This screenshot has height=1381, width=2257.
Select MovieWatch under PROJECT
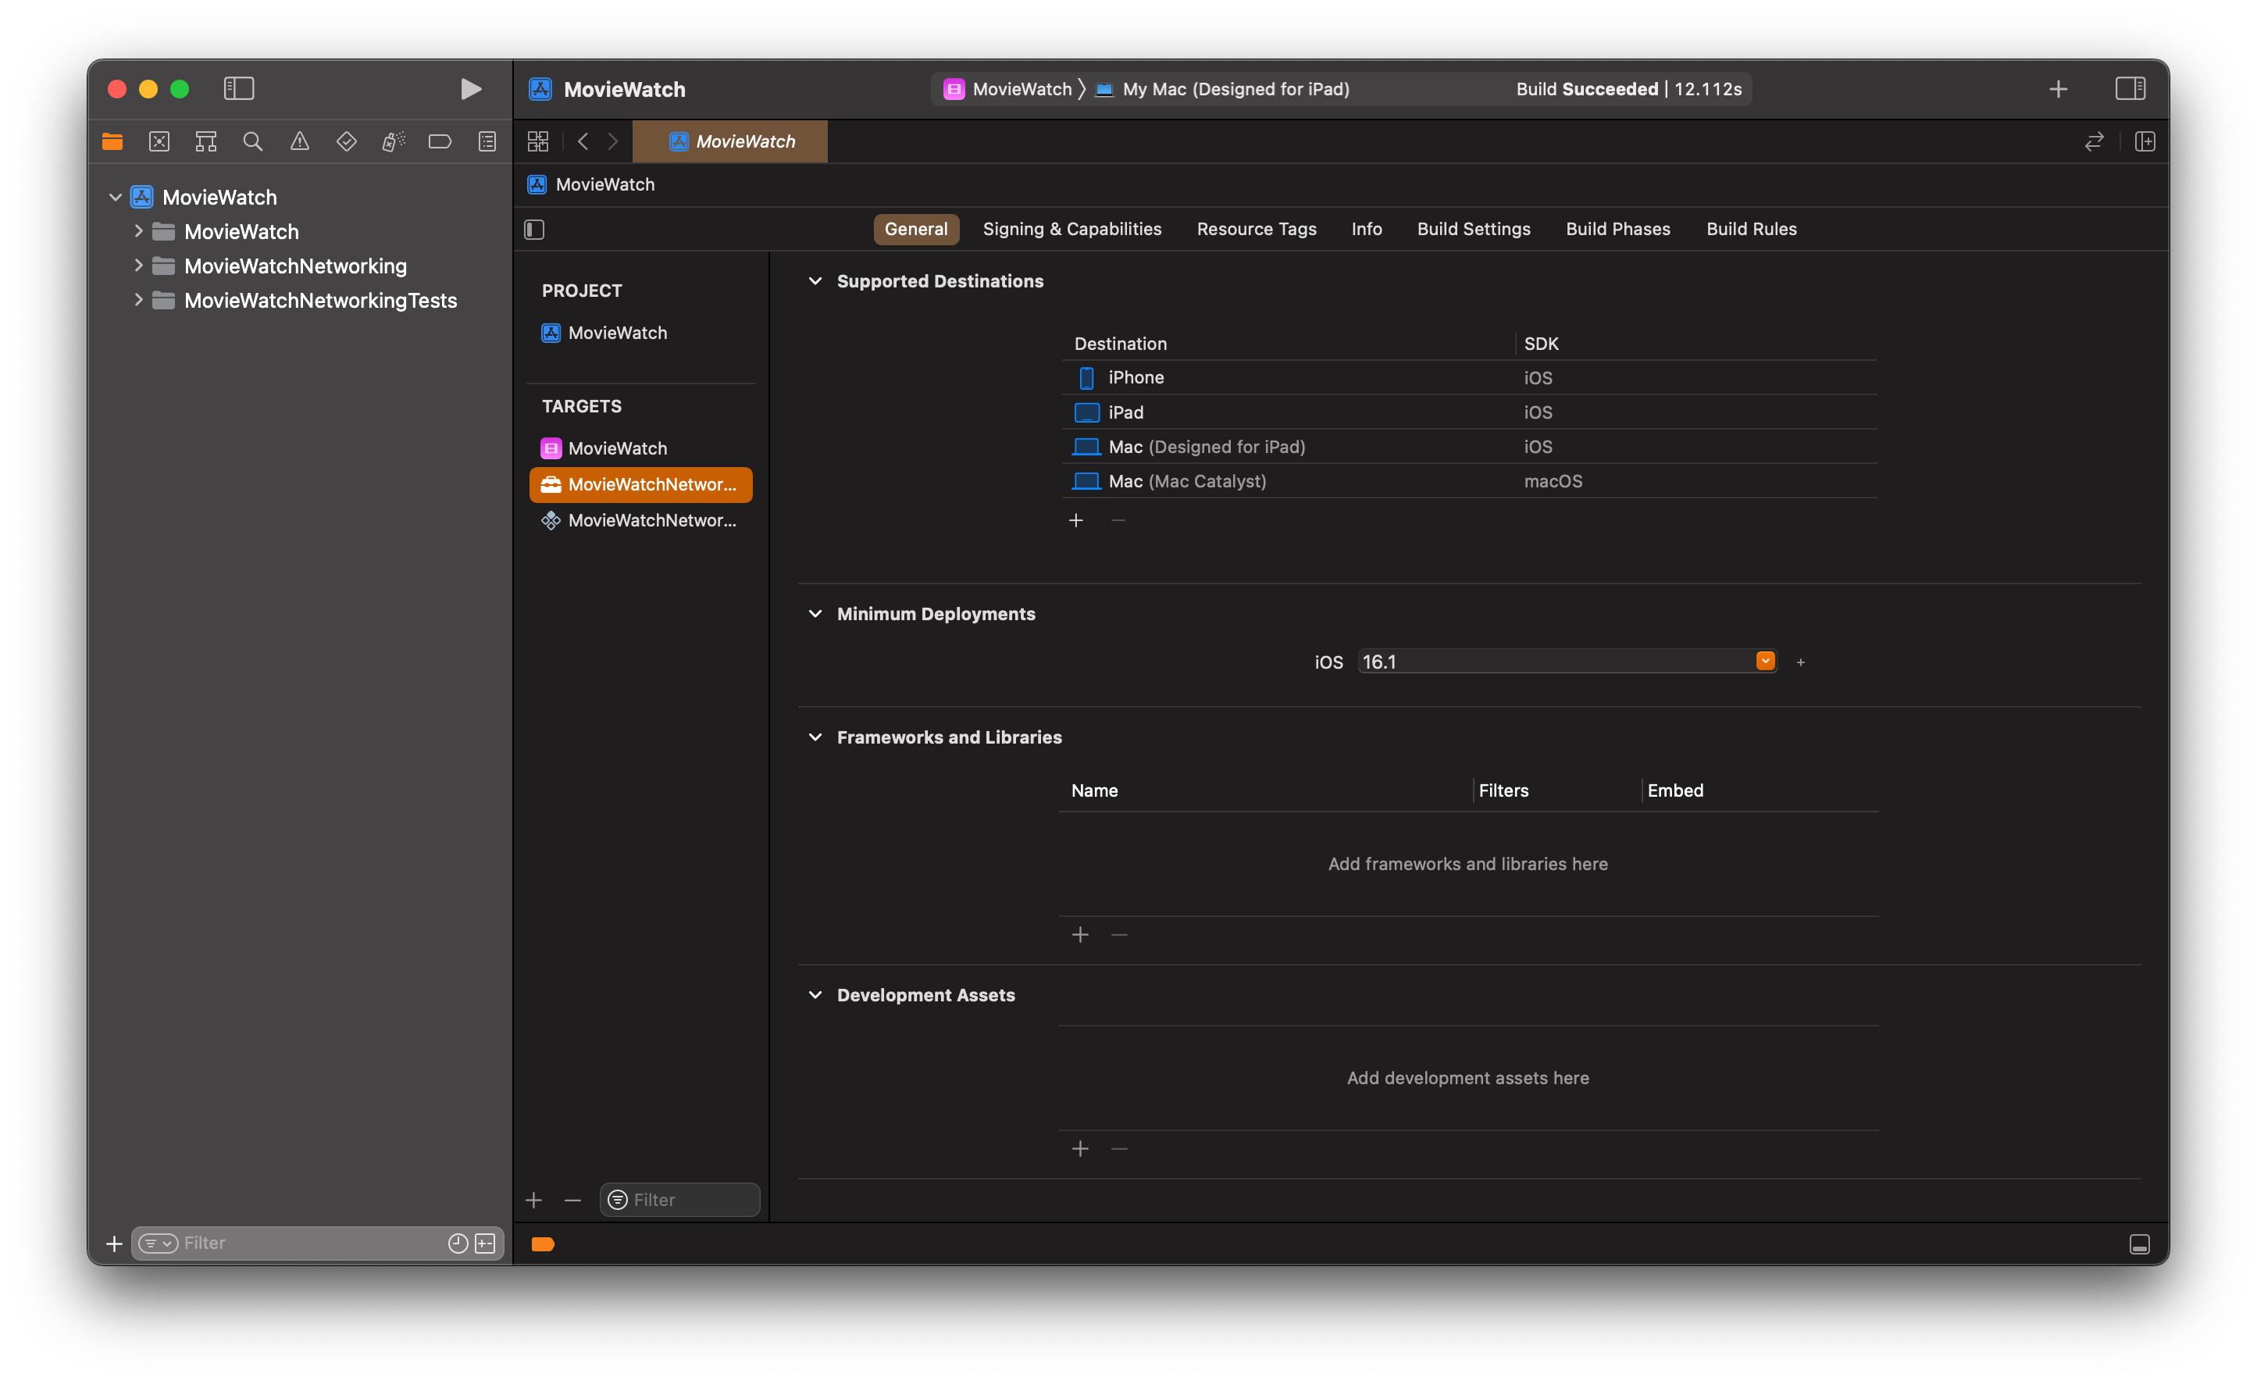point(604,333)
